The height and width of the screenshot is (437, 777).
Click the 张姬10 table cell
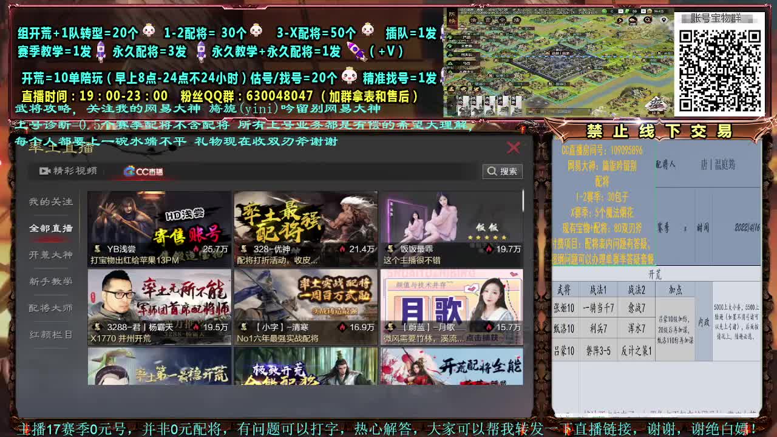[564, 308]
